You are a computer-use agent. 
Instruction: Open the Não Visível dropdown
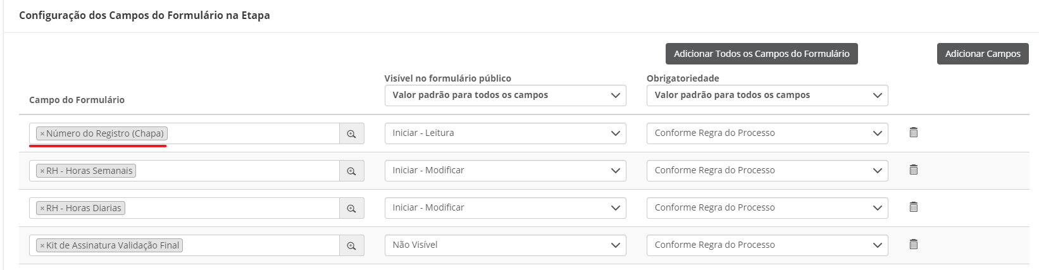pos(505,245)
